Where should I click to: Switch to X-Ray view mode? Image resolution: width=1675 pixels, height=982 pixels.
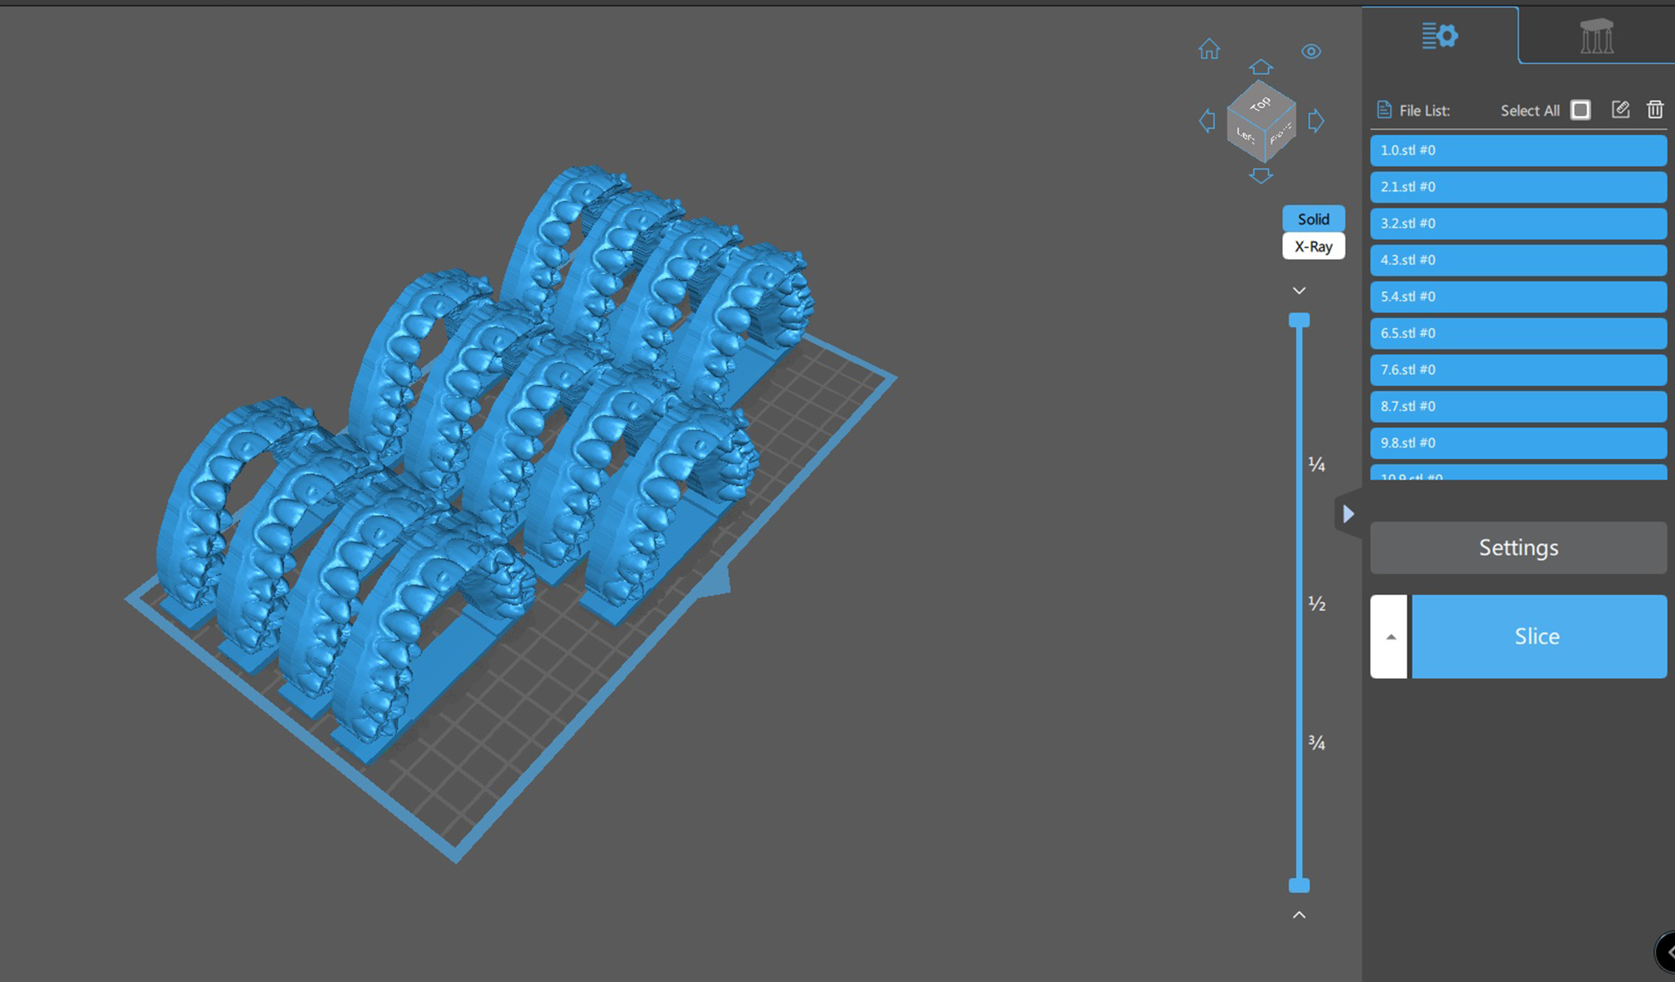(1313, 247)
